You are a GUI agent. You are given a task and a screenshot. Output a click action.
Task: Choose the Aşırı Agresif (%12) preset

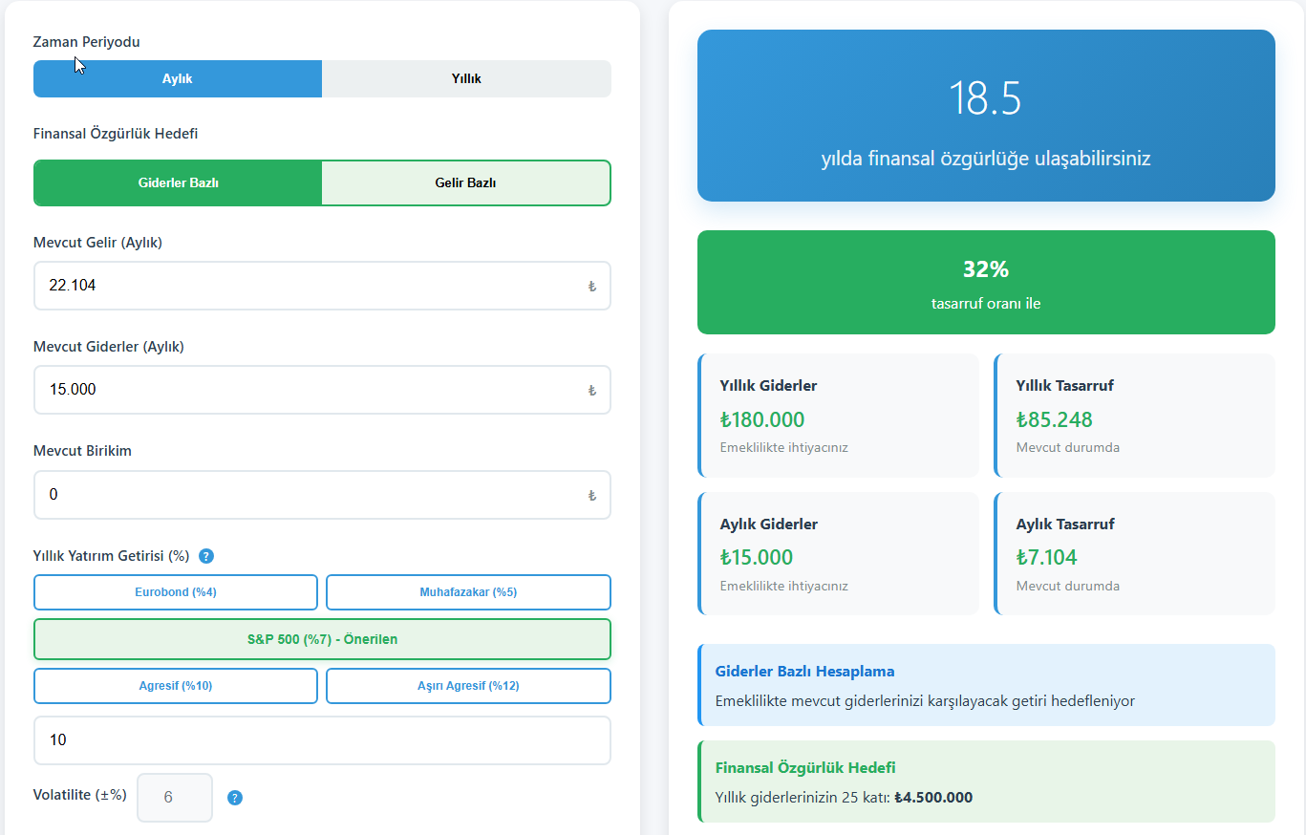pyautogui.click(x=468, y=686)
